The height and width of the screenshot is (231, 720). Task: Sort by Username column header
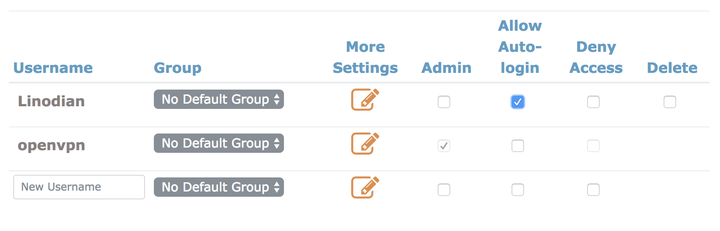53,68
